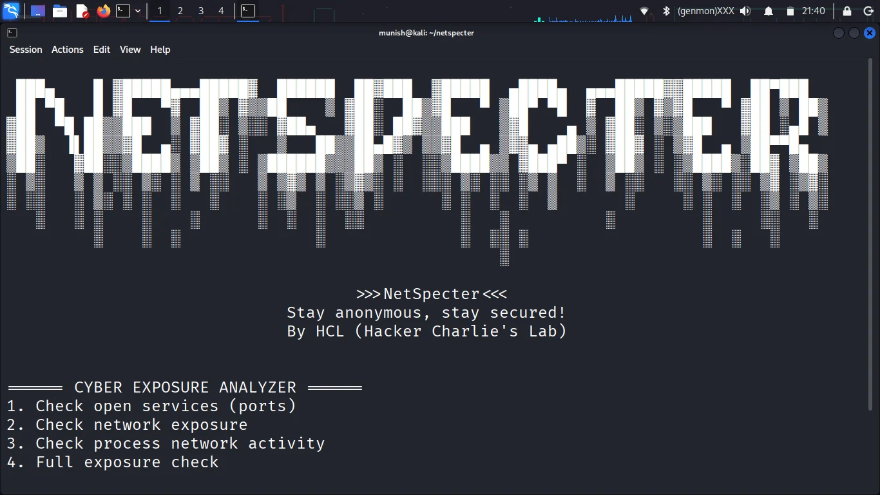The image size is (880, 495).
Task: Switch to workspace 1
Action: tap(160, 11)
